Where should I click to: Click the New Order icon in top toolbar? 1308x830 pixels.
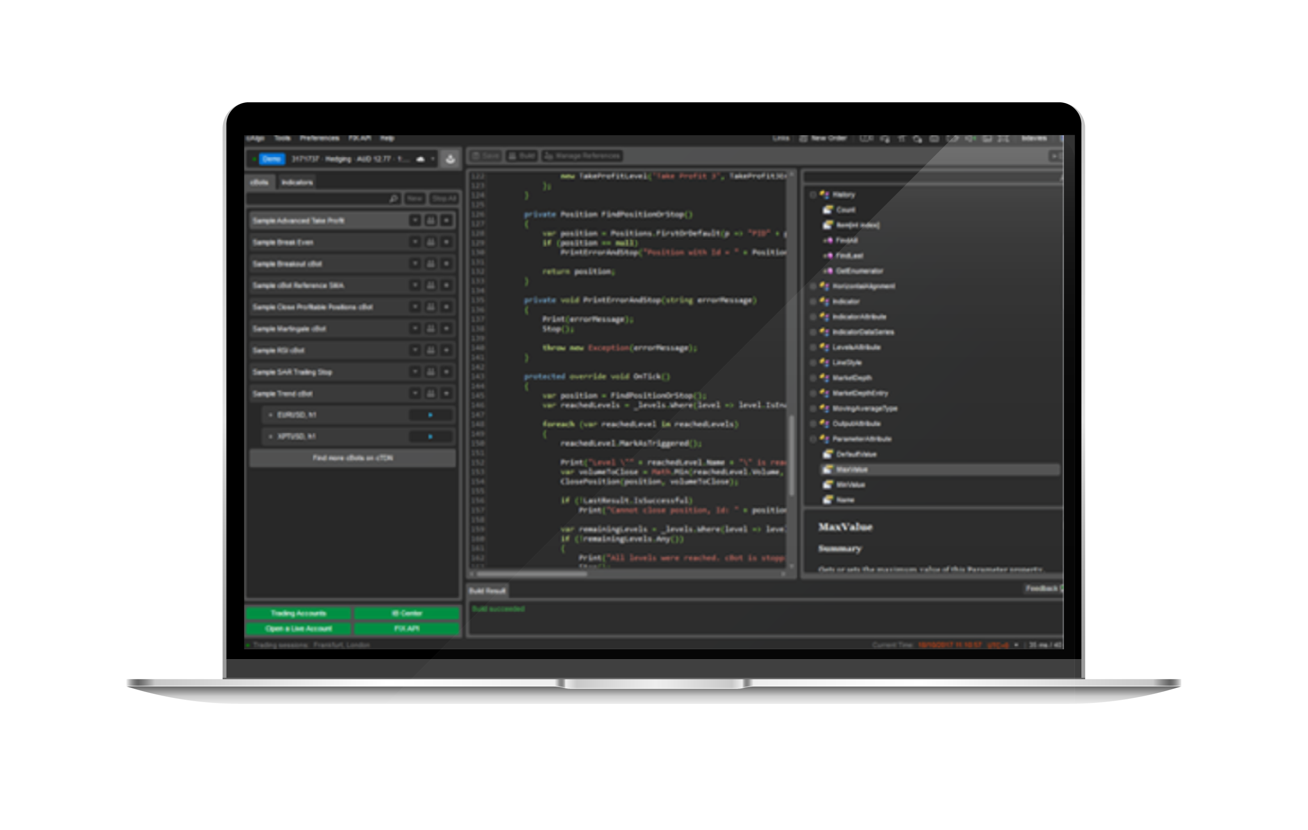(803, 138)
